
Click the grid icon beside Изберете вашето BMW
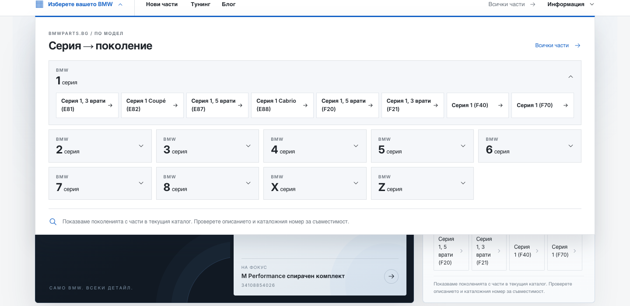click(x=39, y=4)
